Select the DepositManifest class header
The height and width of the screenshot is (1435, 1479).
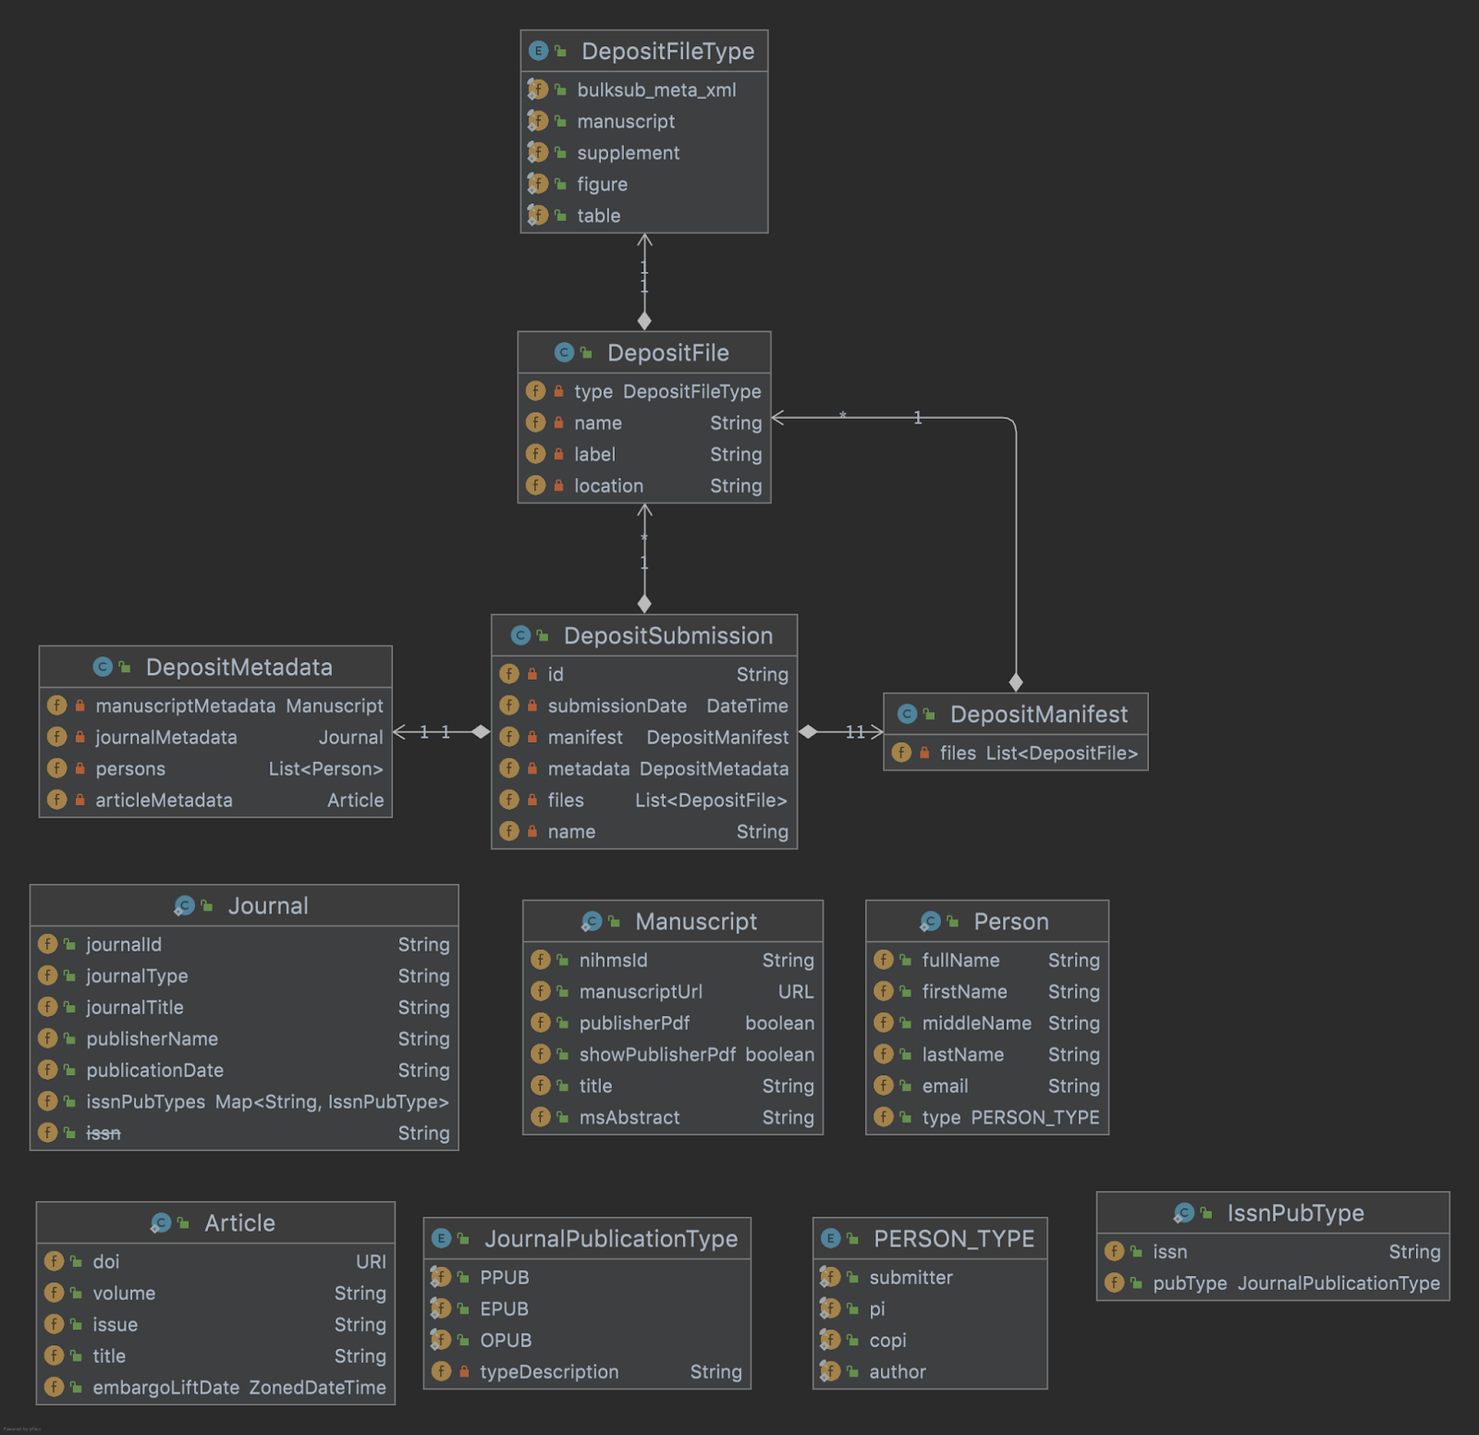click(1038, 714)
